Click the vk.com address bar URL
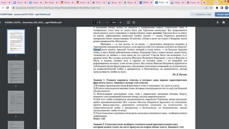The height and width of the screenshot is (129, 229). point(58,8)
